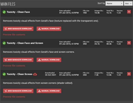This screenshot has width=133, height=103.
Task: Click the MAIN FILES heading
Action: tap(8, 4)
